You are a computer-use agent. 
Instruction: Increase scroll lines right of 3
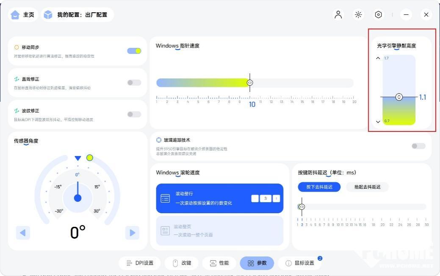(x=276, y=198)
